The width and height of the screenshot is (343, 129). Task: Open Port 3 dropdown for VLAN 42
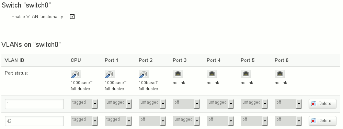186,121
